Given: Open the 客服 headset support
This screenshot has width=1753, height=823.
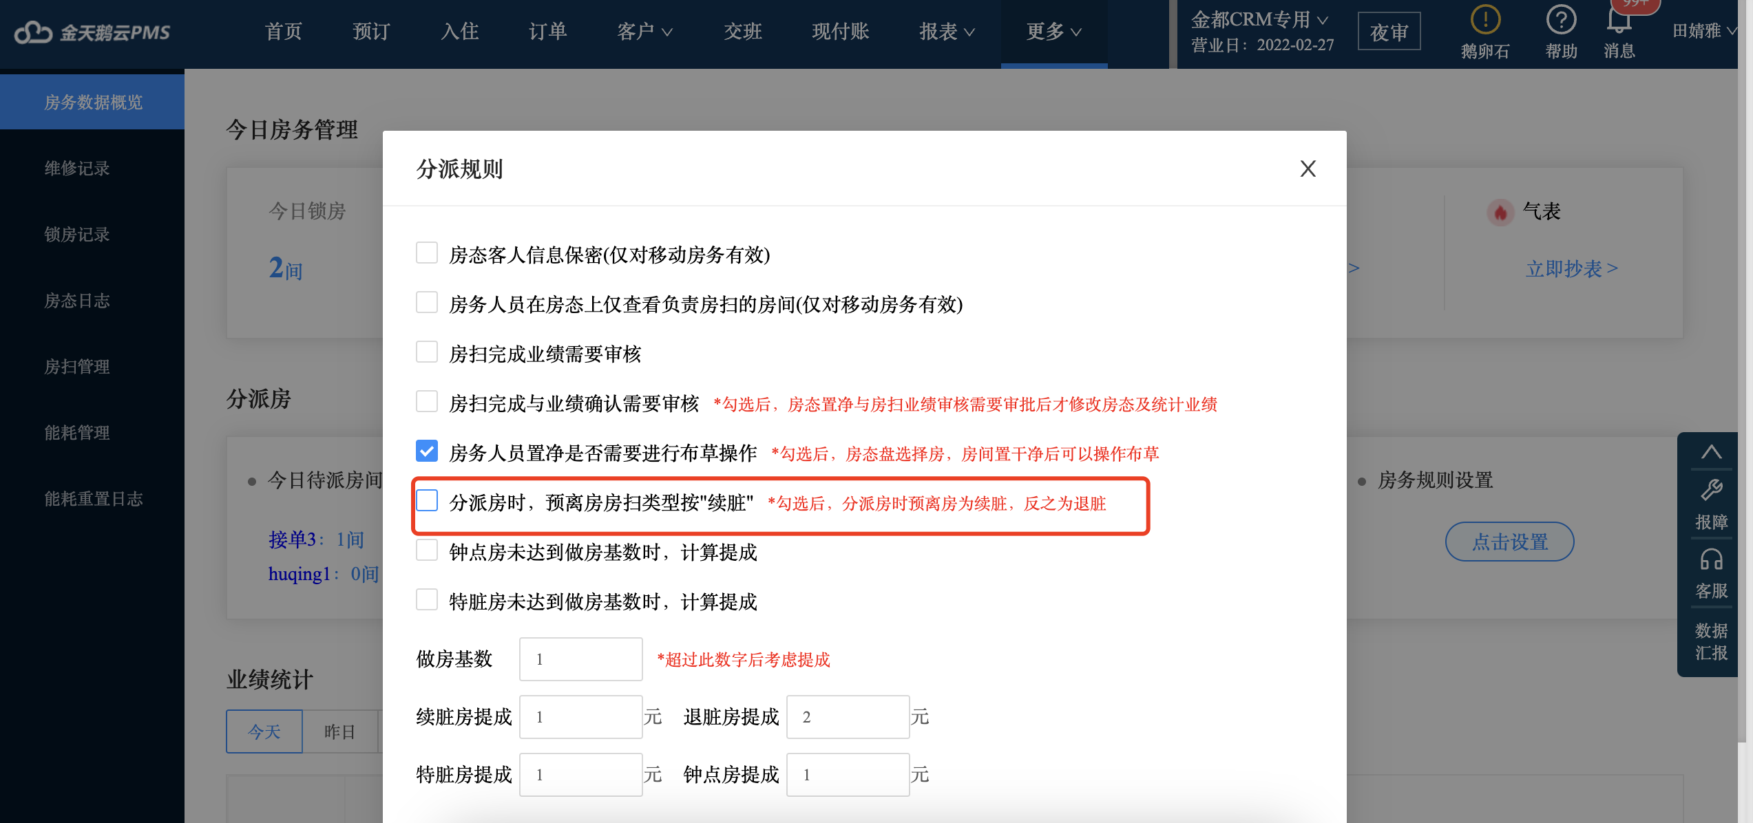Looking at the screenshot, I should pos(1711,574).
